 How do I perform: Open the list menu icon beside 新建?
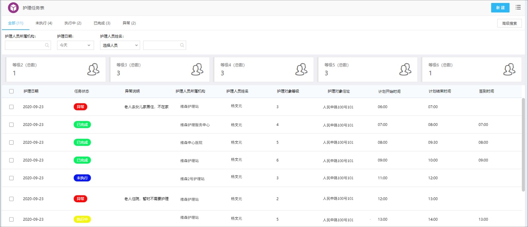518,7
